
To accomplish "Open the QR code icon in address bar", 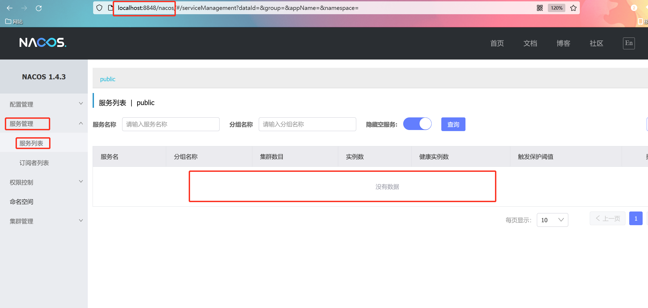I will (540, 8).
